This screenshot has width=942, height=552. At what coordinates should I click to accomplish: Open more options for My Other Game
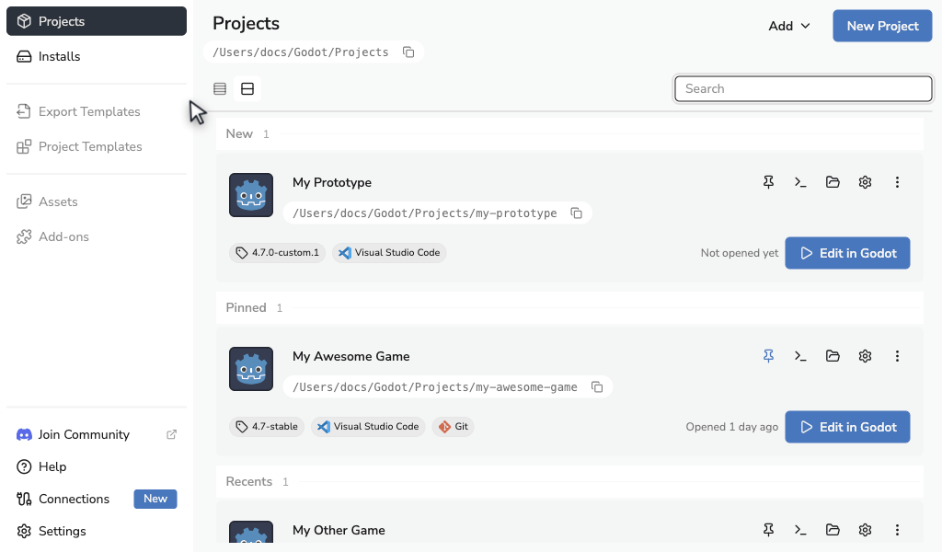[897, 530]
